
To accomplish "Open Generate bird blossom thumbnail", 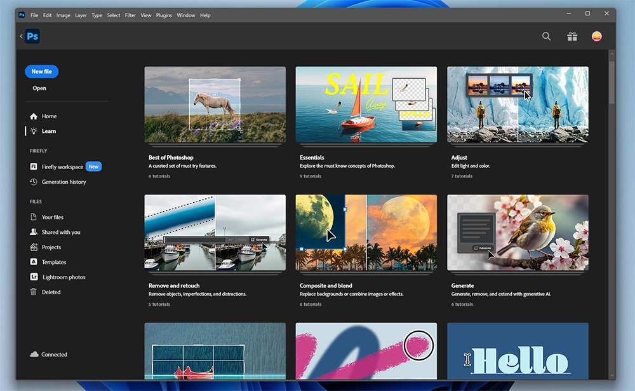I will point(518,233).
